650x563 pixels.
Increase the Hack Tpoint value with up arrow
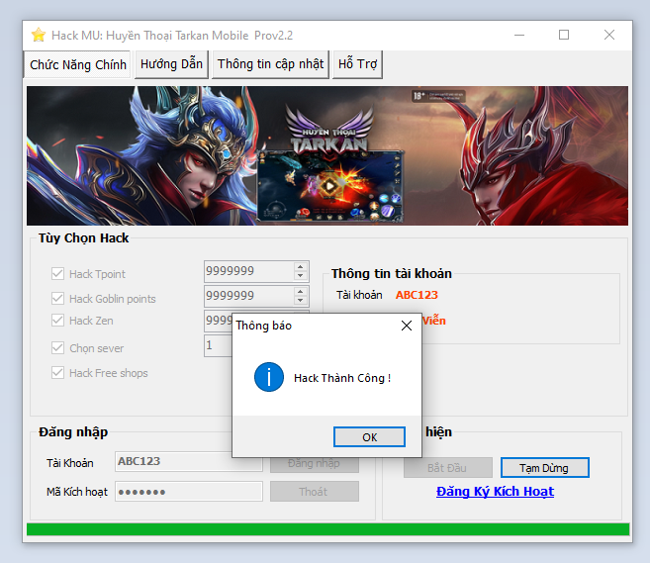point(301,266)
